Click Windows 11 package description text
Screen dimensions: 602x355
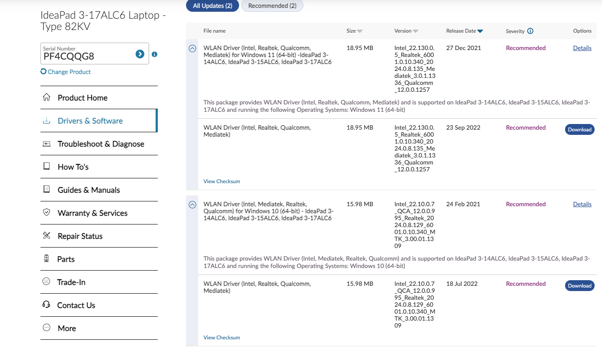(x=397, y=106)
